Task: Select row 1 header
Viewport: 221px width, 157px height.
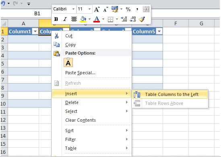Action: pyautogui.click(x=4, y=31)
